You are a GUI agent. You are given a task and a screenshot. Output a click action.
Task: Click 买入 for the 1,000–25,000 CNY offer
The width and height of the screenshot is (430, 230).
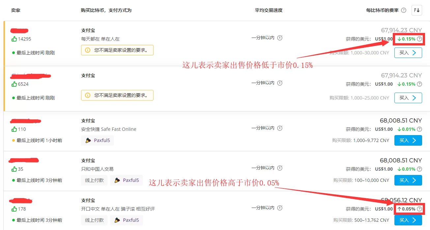pos(408,98)
